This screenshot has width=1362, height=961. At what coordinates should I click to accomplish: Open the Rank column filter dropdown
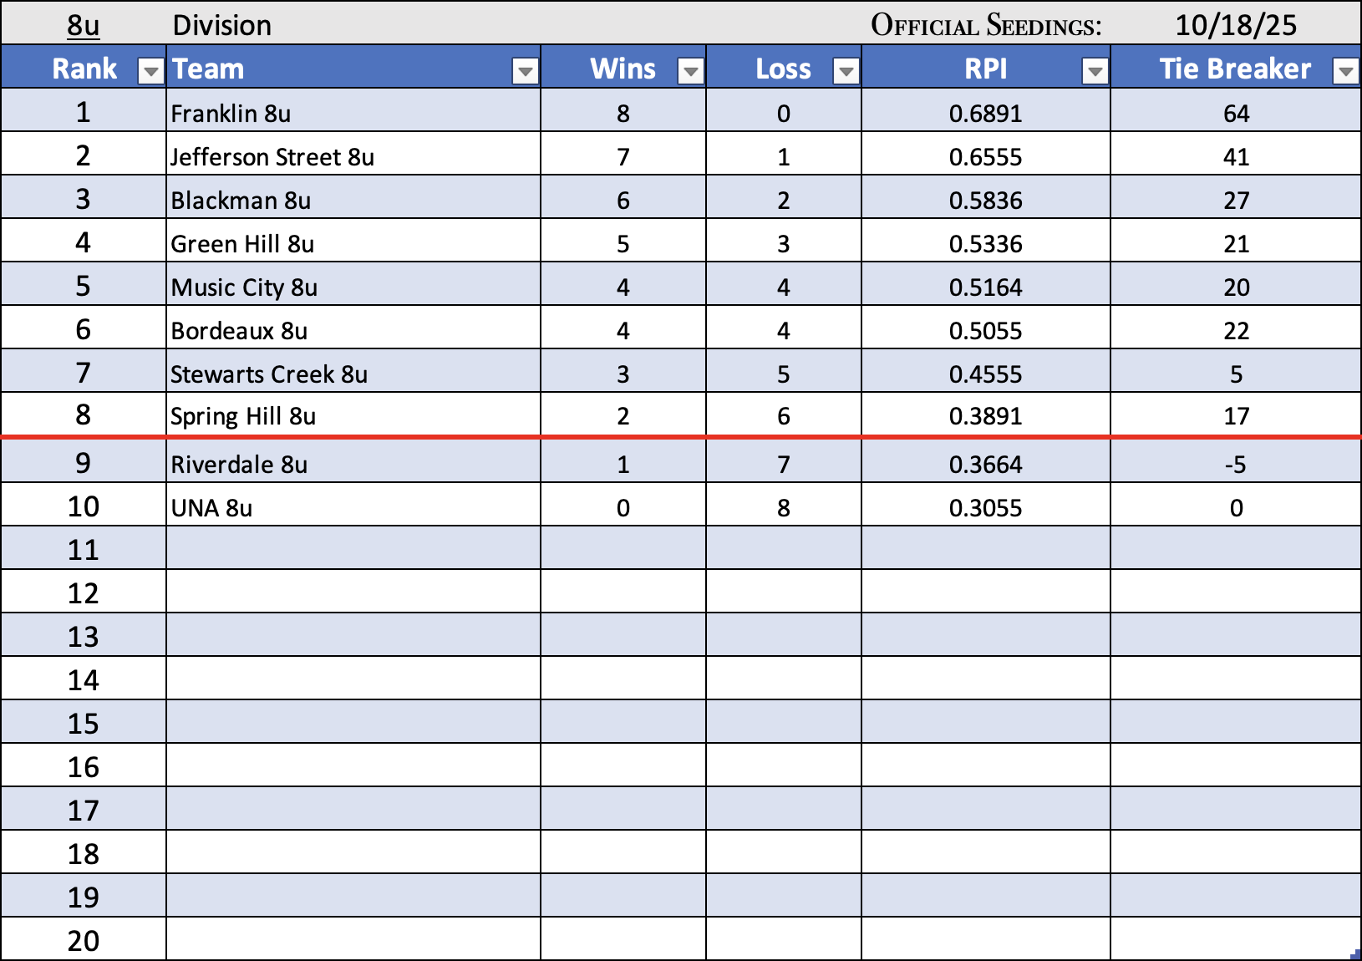pos(150,73)
